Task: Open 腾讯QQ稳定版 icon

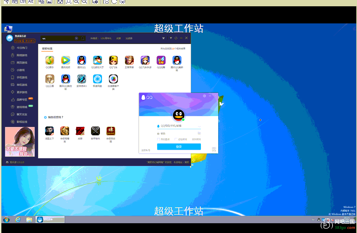Action: click(x=66, y=79)
